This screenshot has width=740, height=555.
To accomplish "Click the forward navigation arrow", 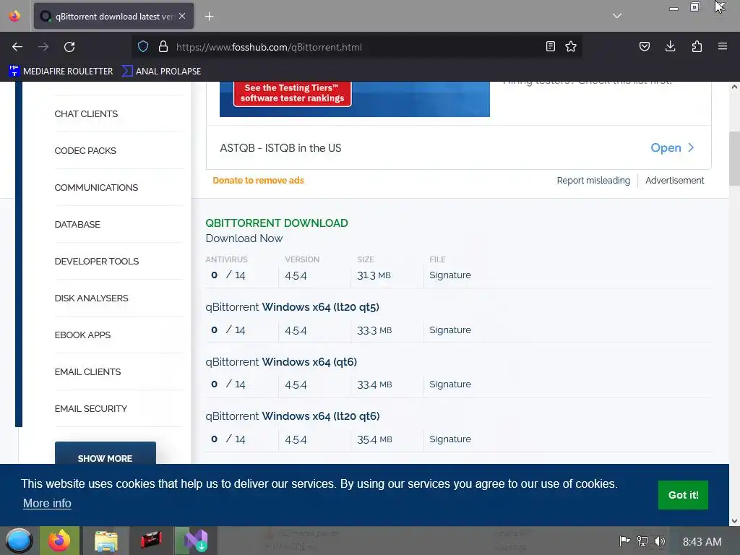I will point(43,47).
